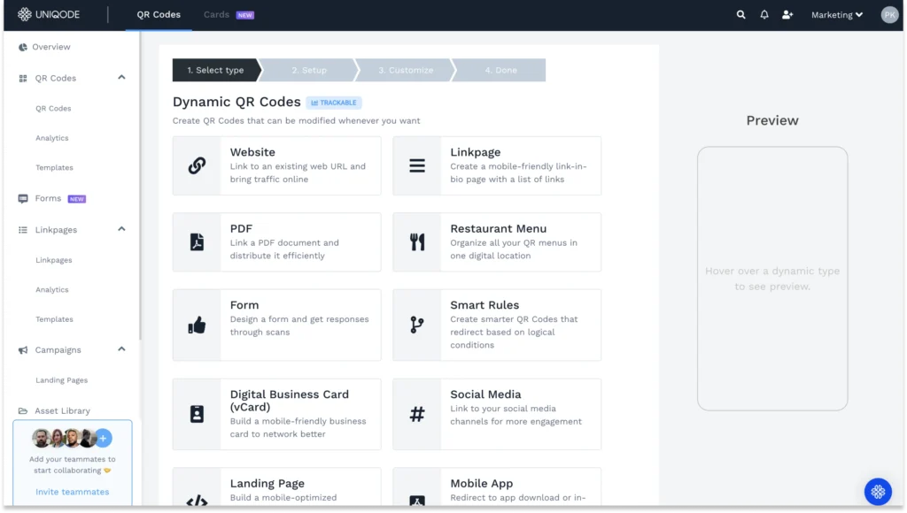Open Analytics under Linkpages section
The height and width of the screenshot is (513, 907).
(52, 289)
